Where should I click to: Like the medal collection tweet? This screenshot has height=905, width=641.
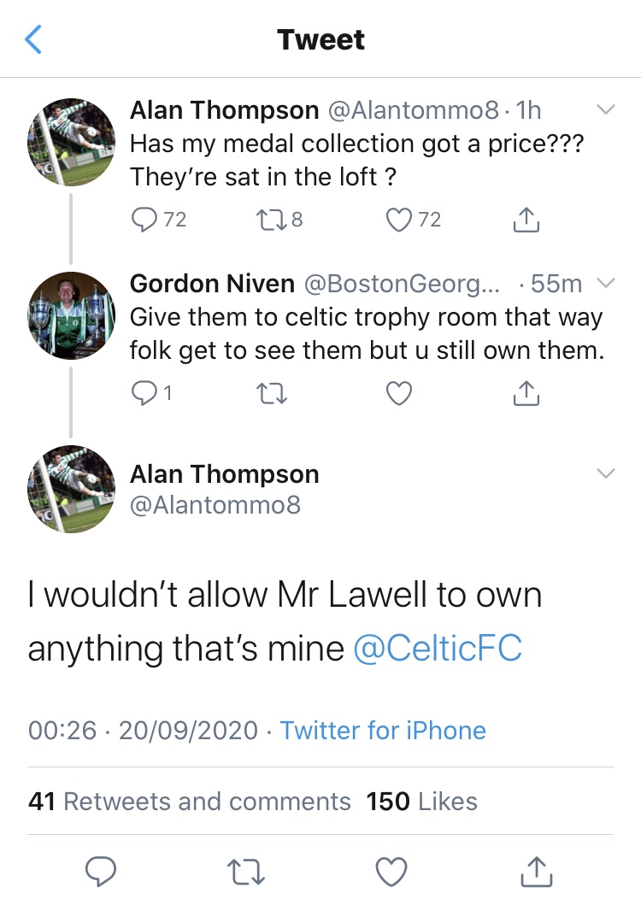(x=399, y=220)
